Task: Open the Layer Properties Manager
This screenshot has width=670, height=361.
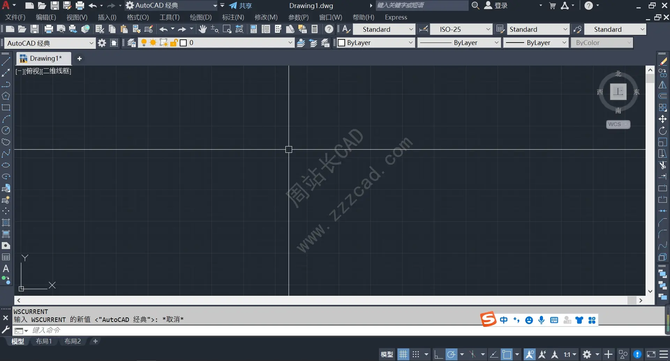Action: (x=131, y=43)
